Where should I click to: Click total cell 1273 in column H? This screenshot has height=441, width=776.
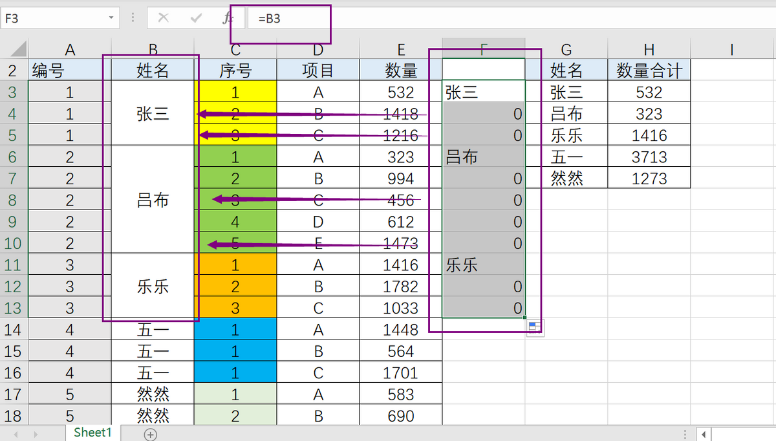coord(649,178)
